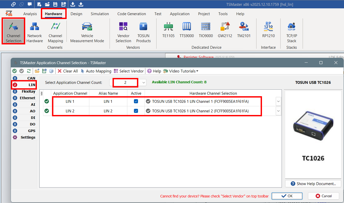The width and height of the screenshot is (344, 203).
Task: Open the RP1210 interface
Action: click(268, 30)
